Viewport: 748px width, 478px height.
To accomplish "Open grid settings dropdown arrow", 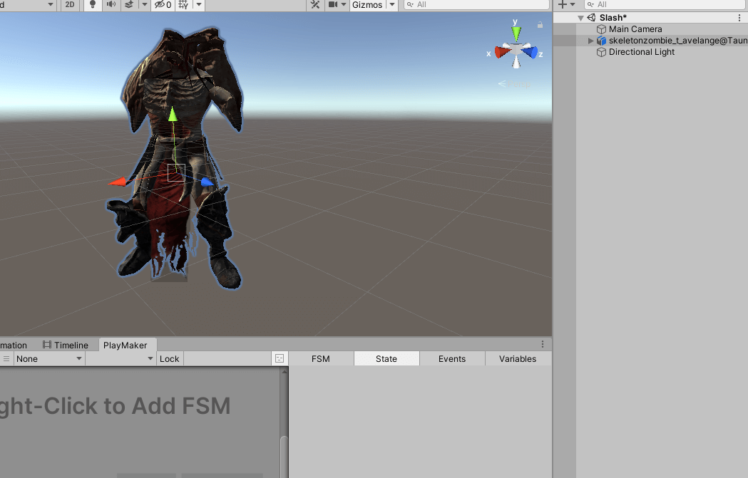I will click(x=199, y=5).
